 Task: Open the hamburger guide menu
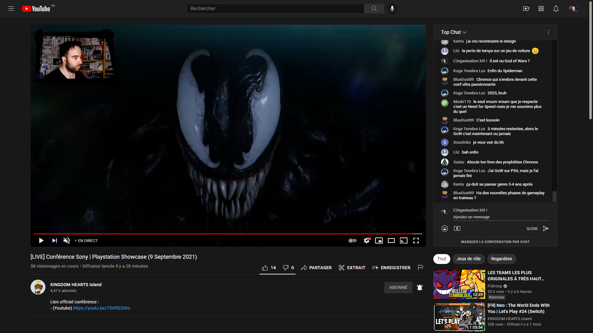pyautogui.click(x=11, y=9)
